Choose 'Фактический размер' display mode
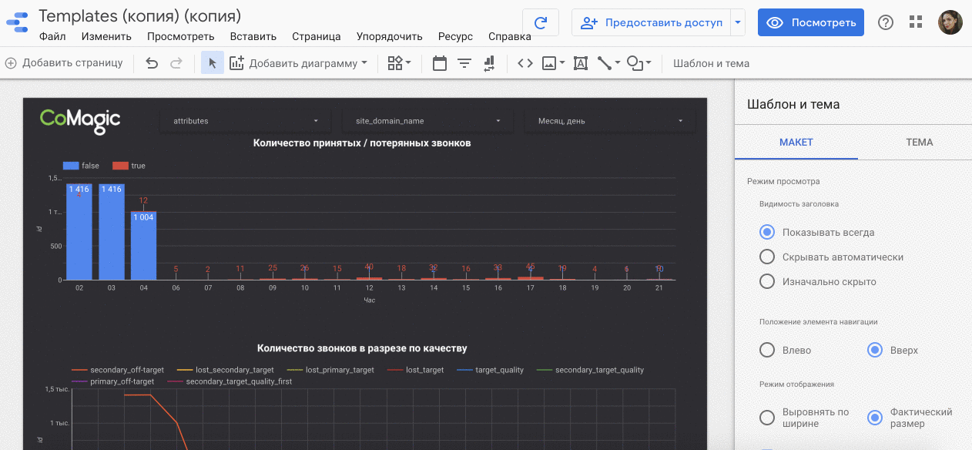Screen dimensions: 972x450 click(874, 418)
